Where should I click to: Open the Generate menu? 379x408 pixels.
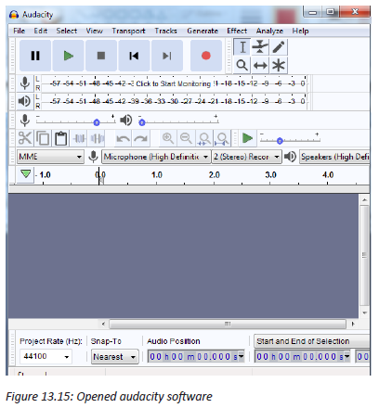(x=203, y=31)
